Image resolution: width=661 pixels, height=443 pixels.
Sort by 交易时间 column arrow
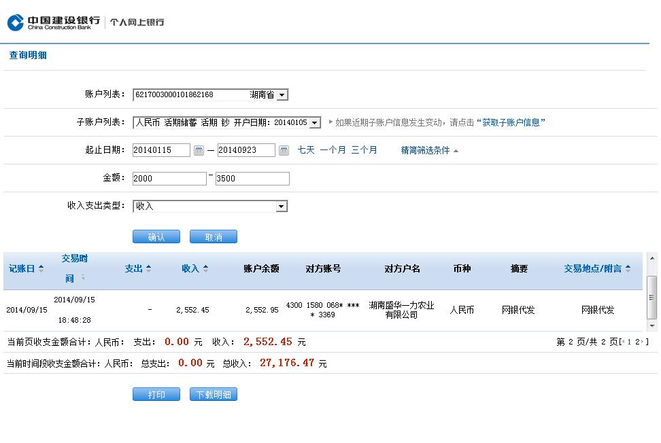pos(83,277)
